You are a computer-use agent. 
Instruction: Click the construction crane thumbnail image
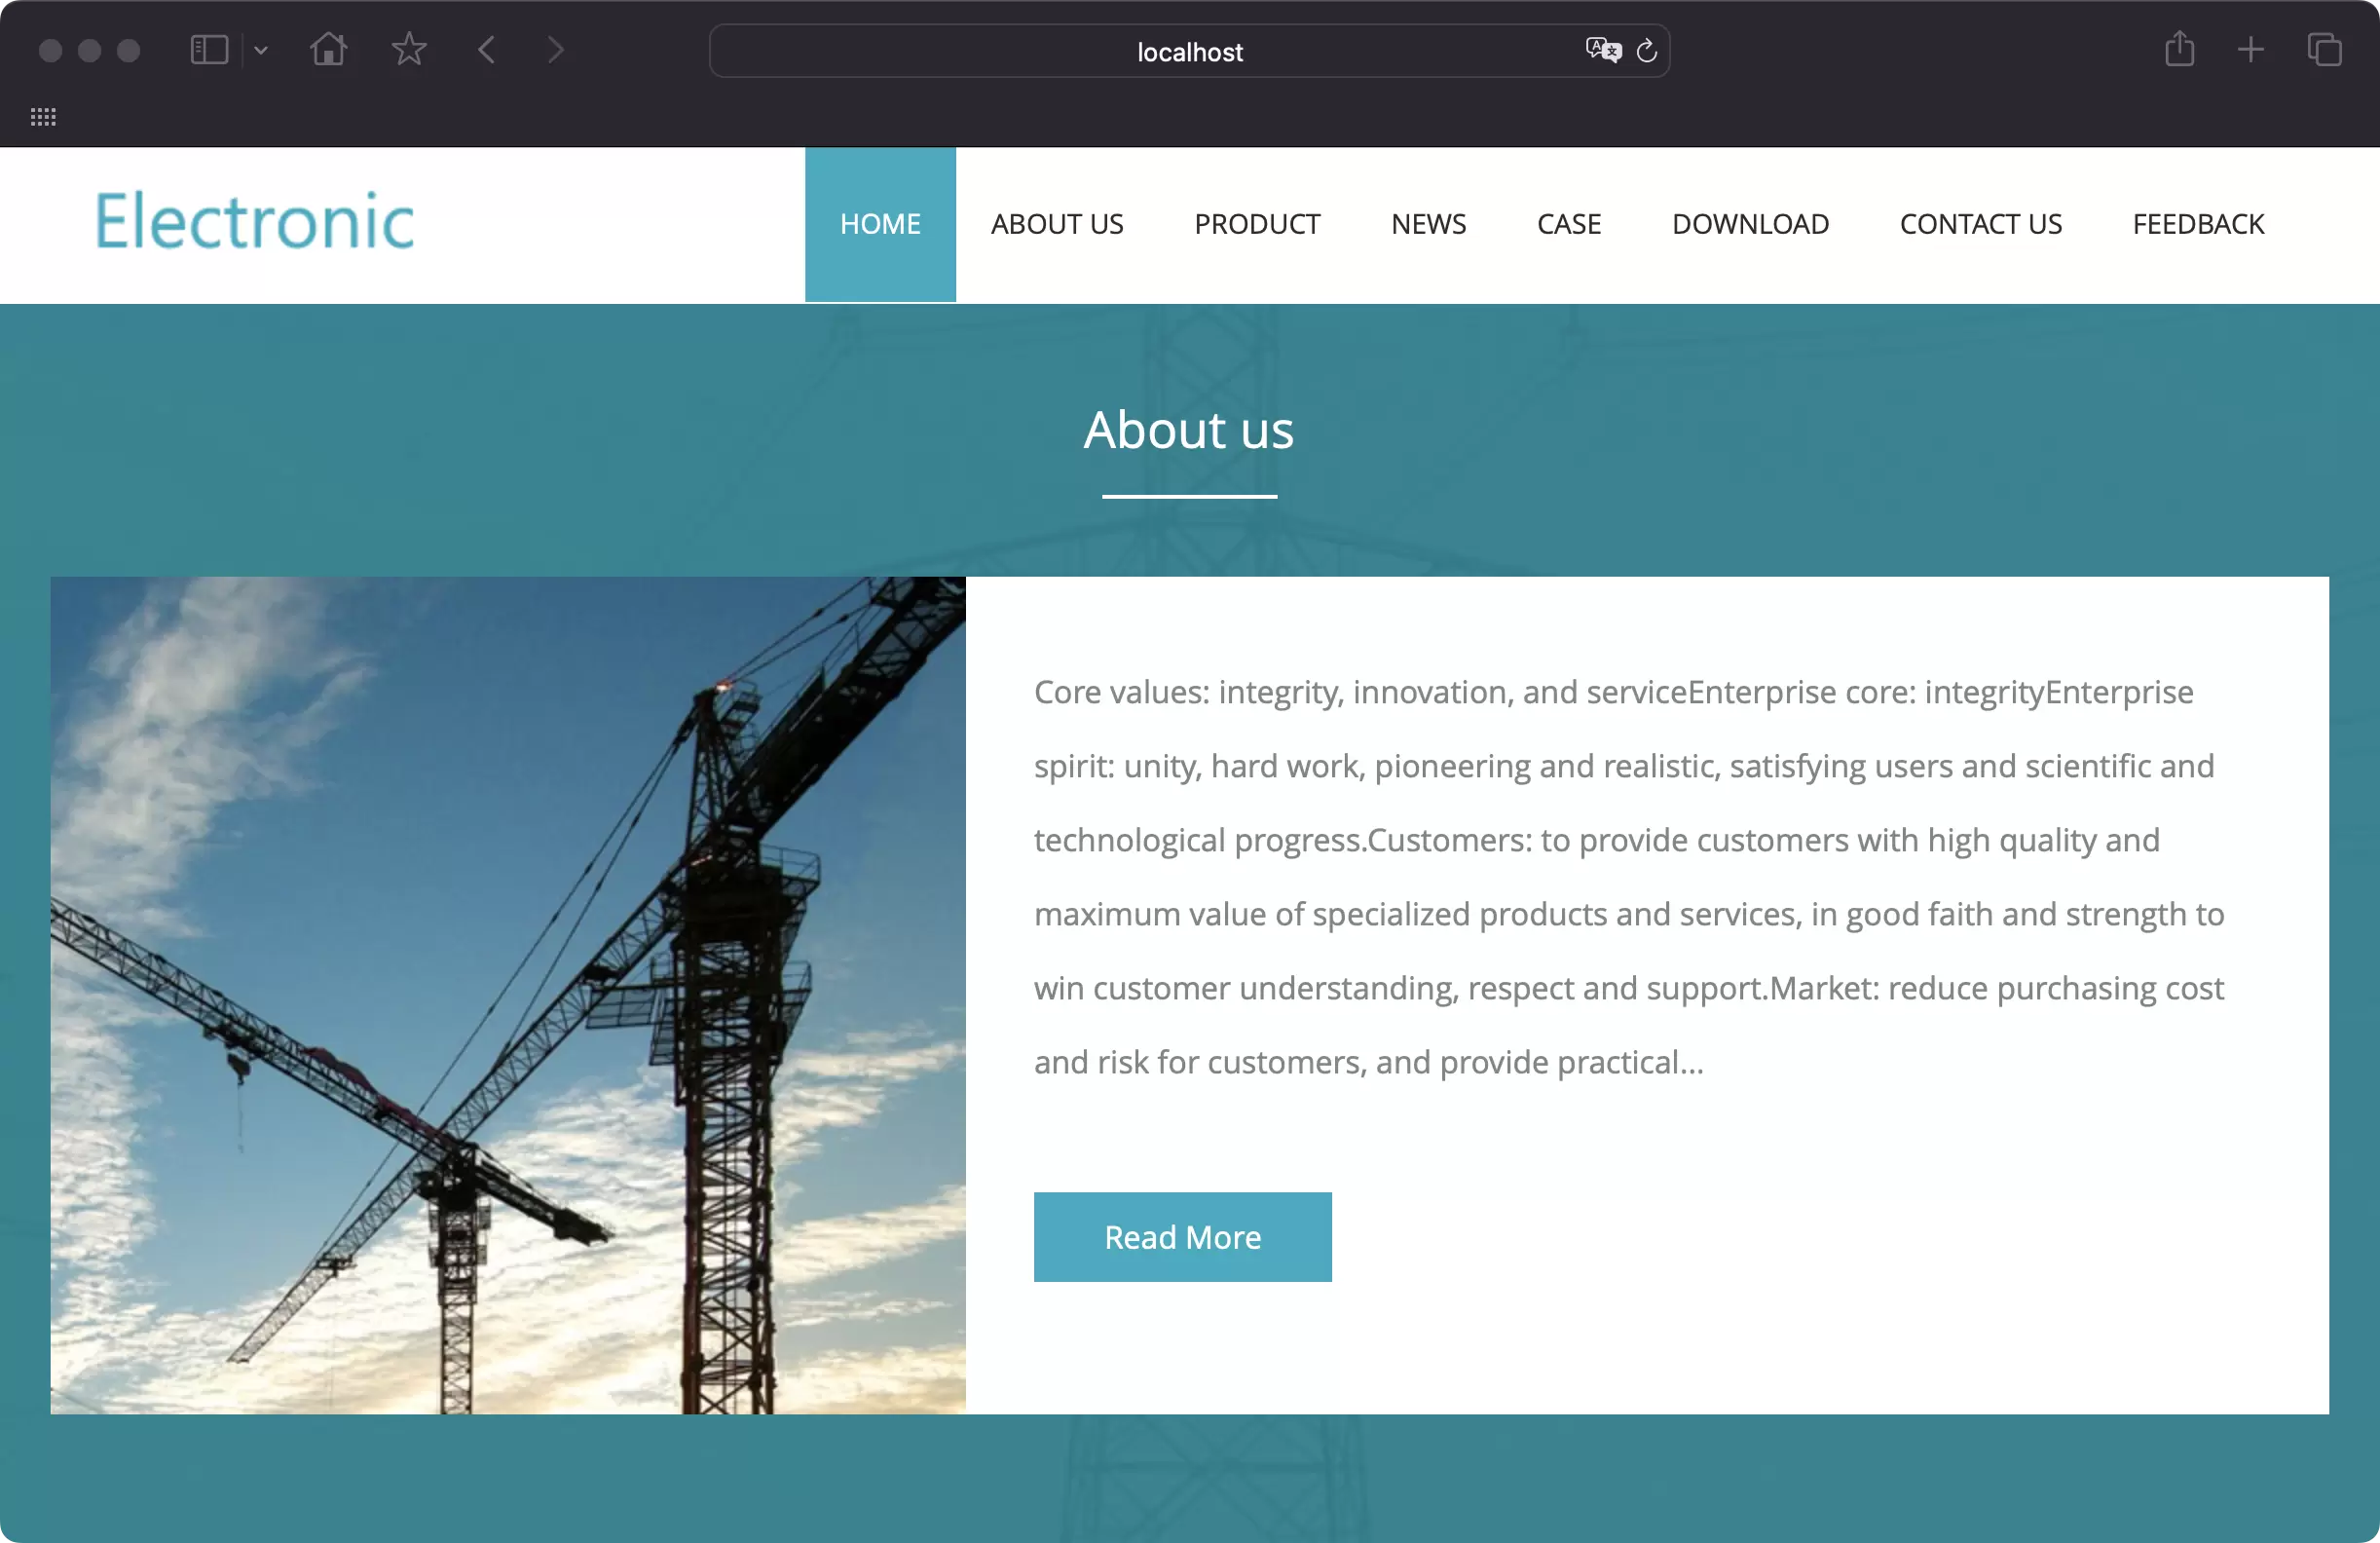508,995
